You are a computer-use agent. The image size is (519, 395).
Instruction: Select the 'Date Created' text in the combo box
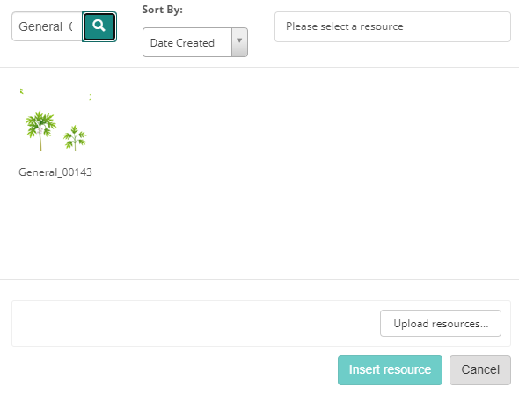pyautogui.click(x=182, y=43)
